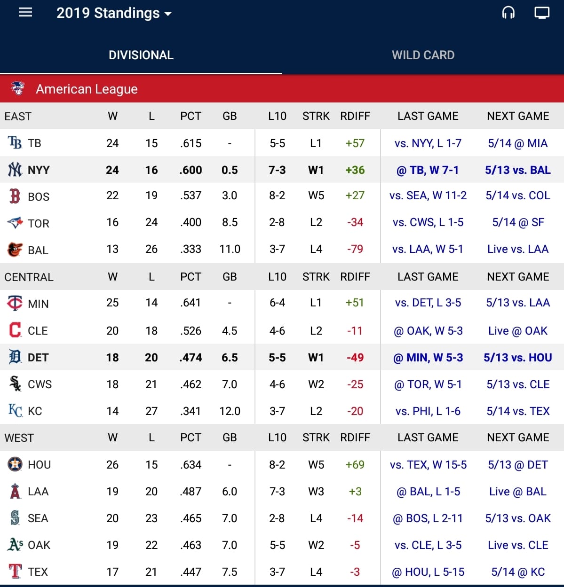Tap the Kansas City Royals logo
Screen dimensions: 564x587
click(15, 411)
